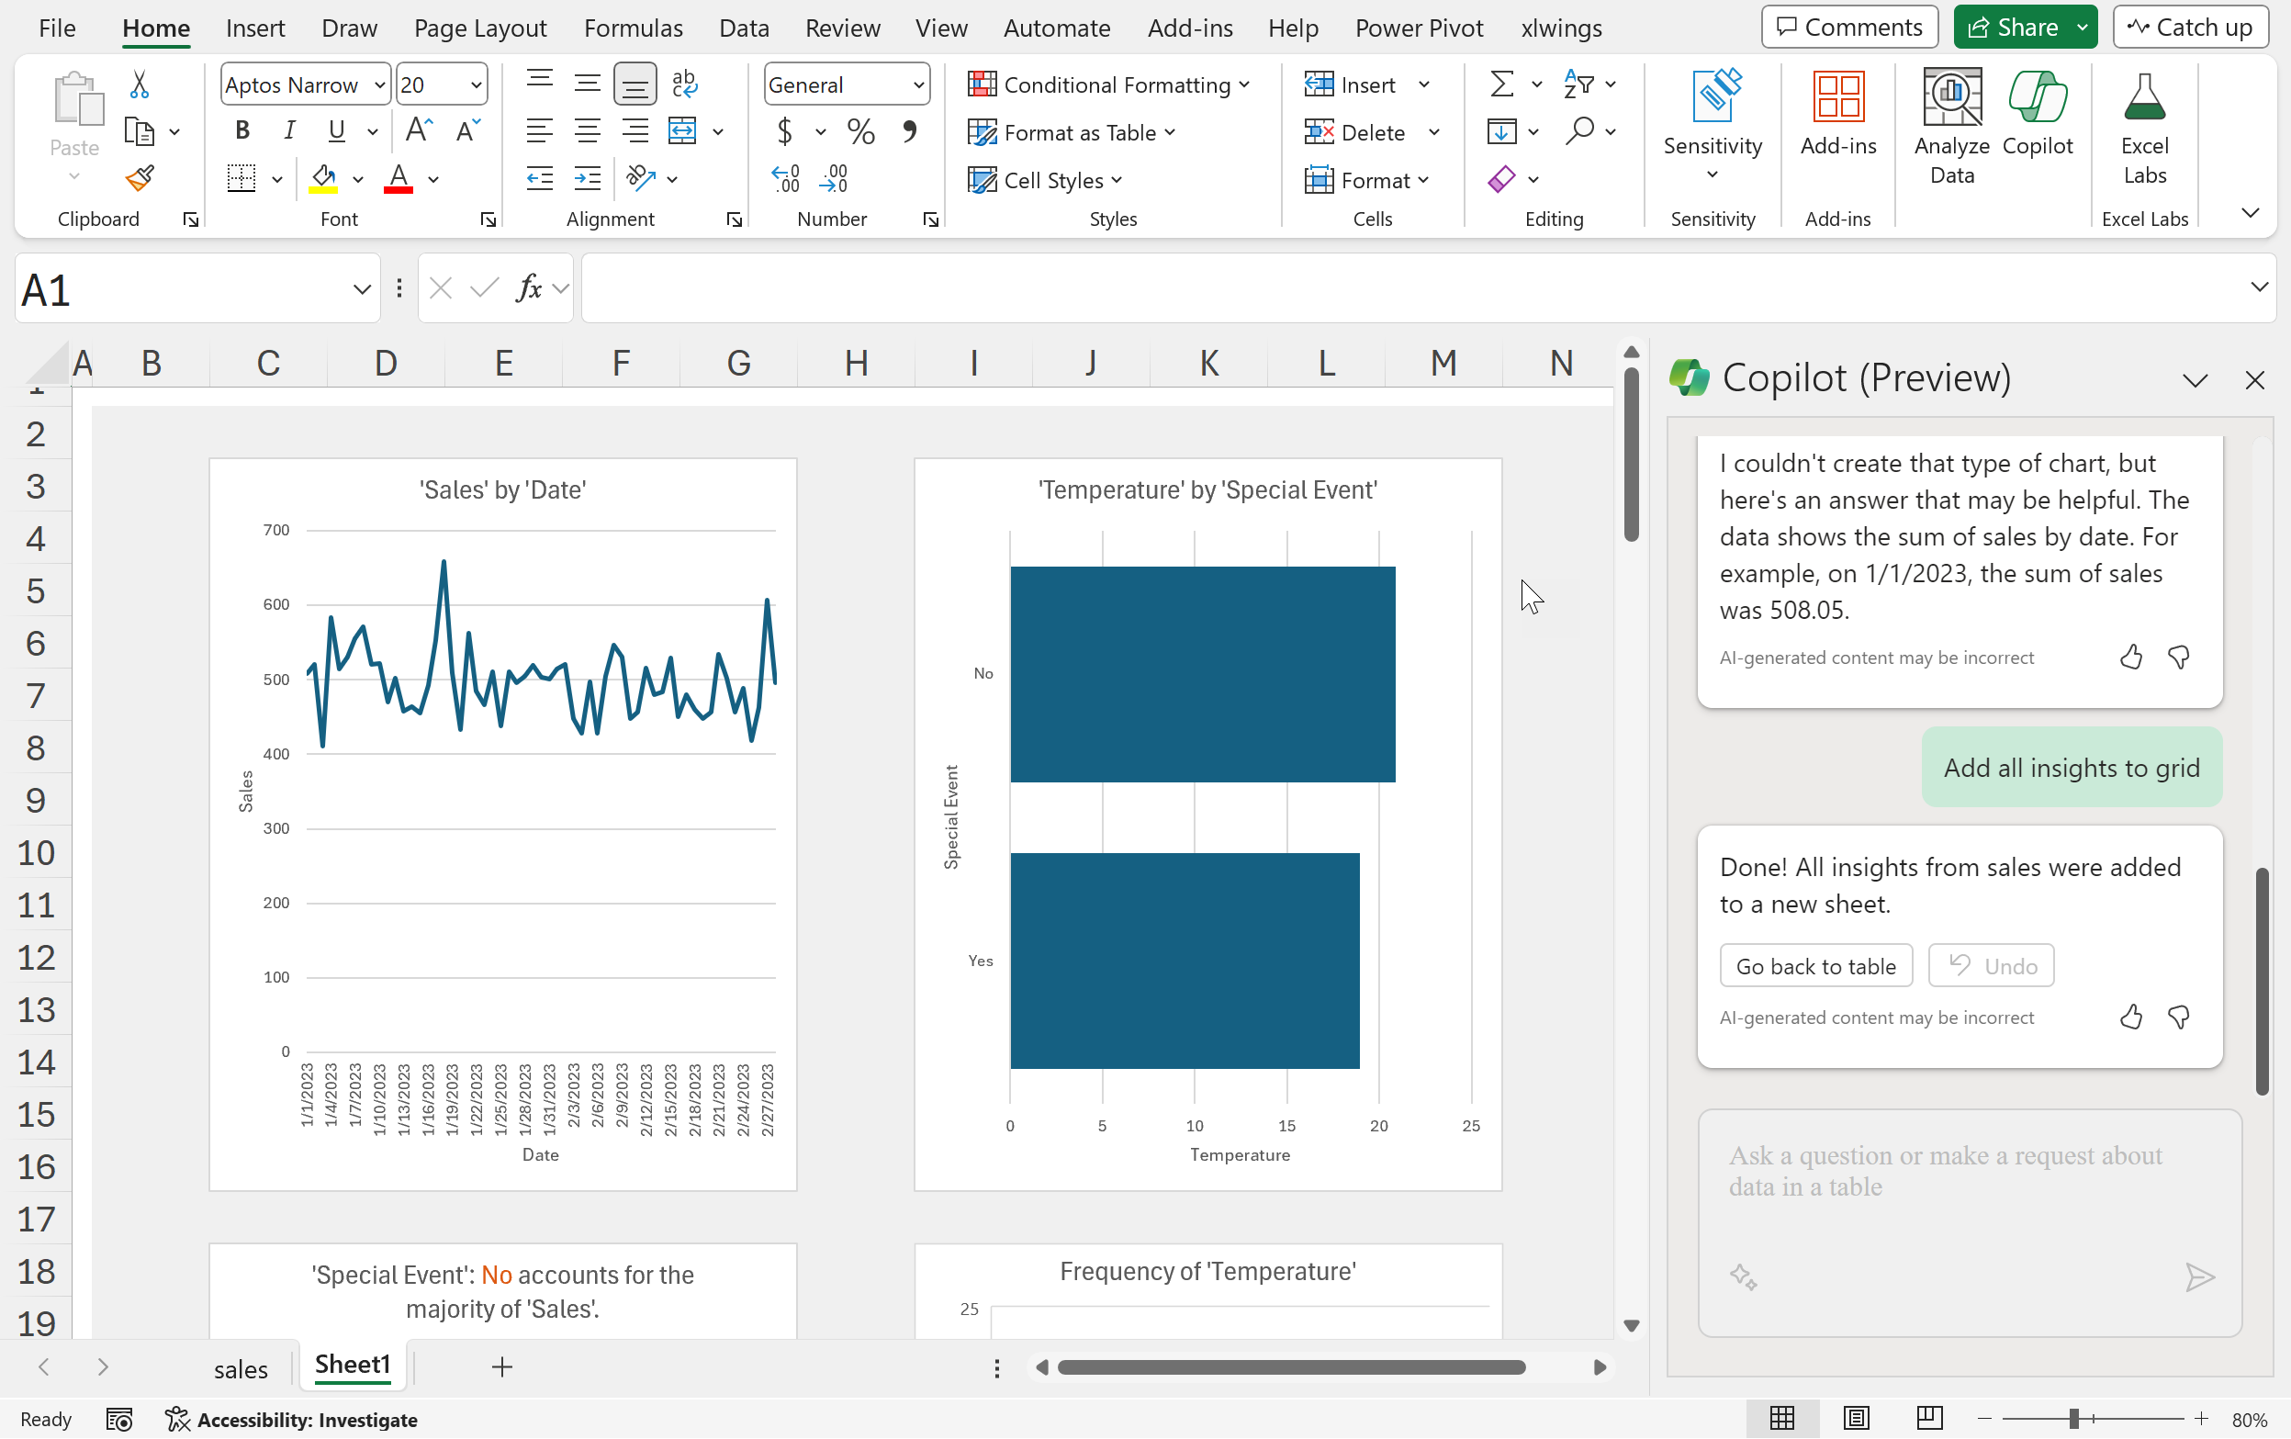Screen dimensions: 2291x1439
Task: Click the Increase Decimal icon
Action: [x=785, y=179]
